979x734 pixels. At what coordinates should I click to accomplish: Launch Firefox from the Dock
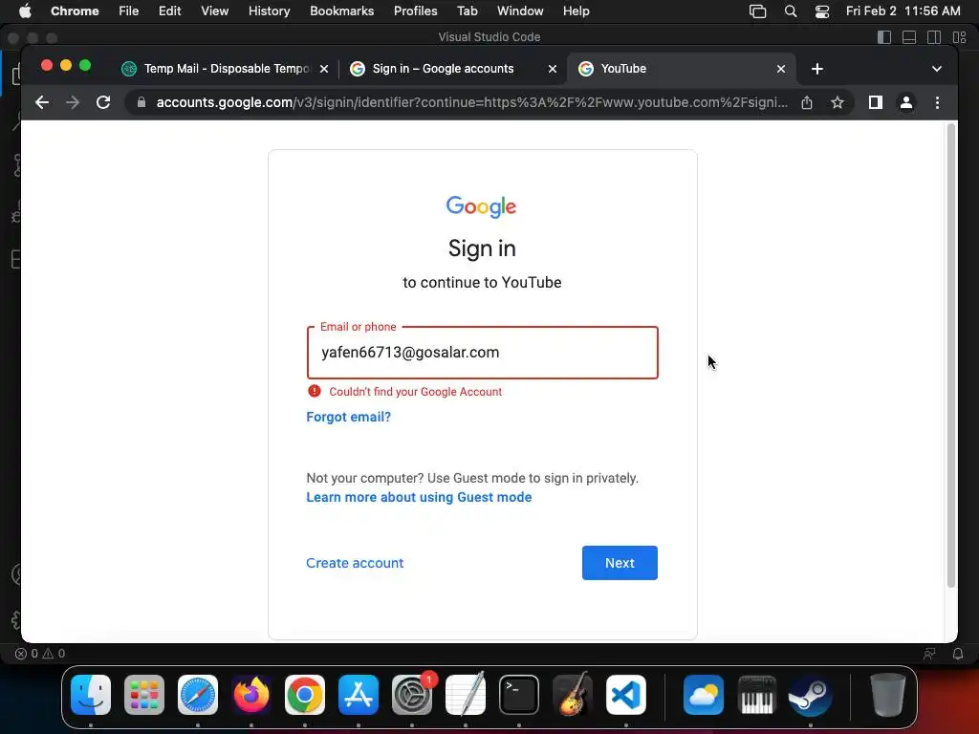coord(251,695)
